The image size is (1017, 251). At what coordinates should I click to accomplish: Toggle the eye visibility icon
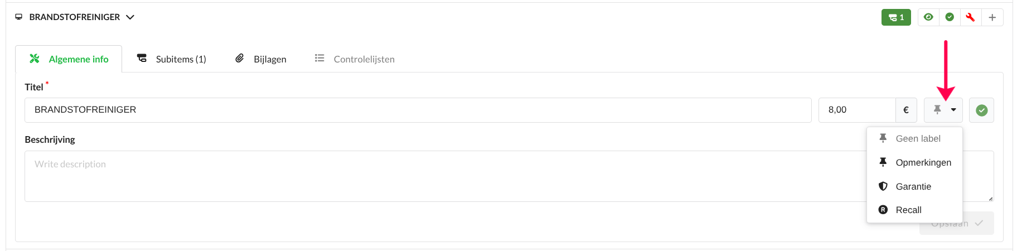coord(928,17)
